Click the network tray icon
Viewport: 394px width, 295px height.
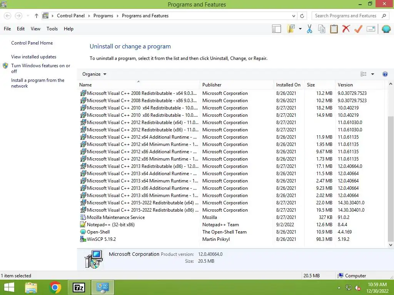(x=349, y=287)
